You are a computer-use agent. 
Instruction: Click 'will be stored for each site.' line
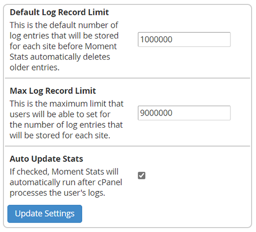coord(60,136)
